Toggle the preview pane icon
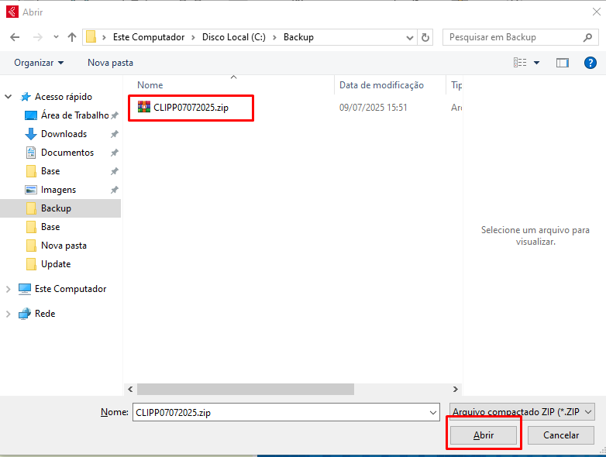The height and width of the screenshot is (457, 606). [x=563, y=63]
